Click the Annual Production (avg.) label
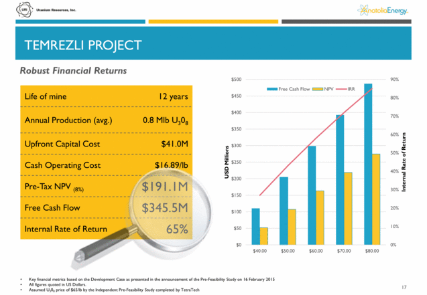 68,120
